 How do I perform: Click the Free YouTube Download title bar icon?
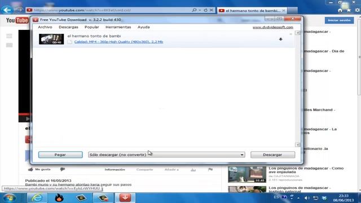coord(36,20)
